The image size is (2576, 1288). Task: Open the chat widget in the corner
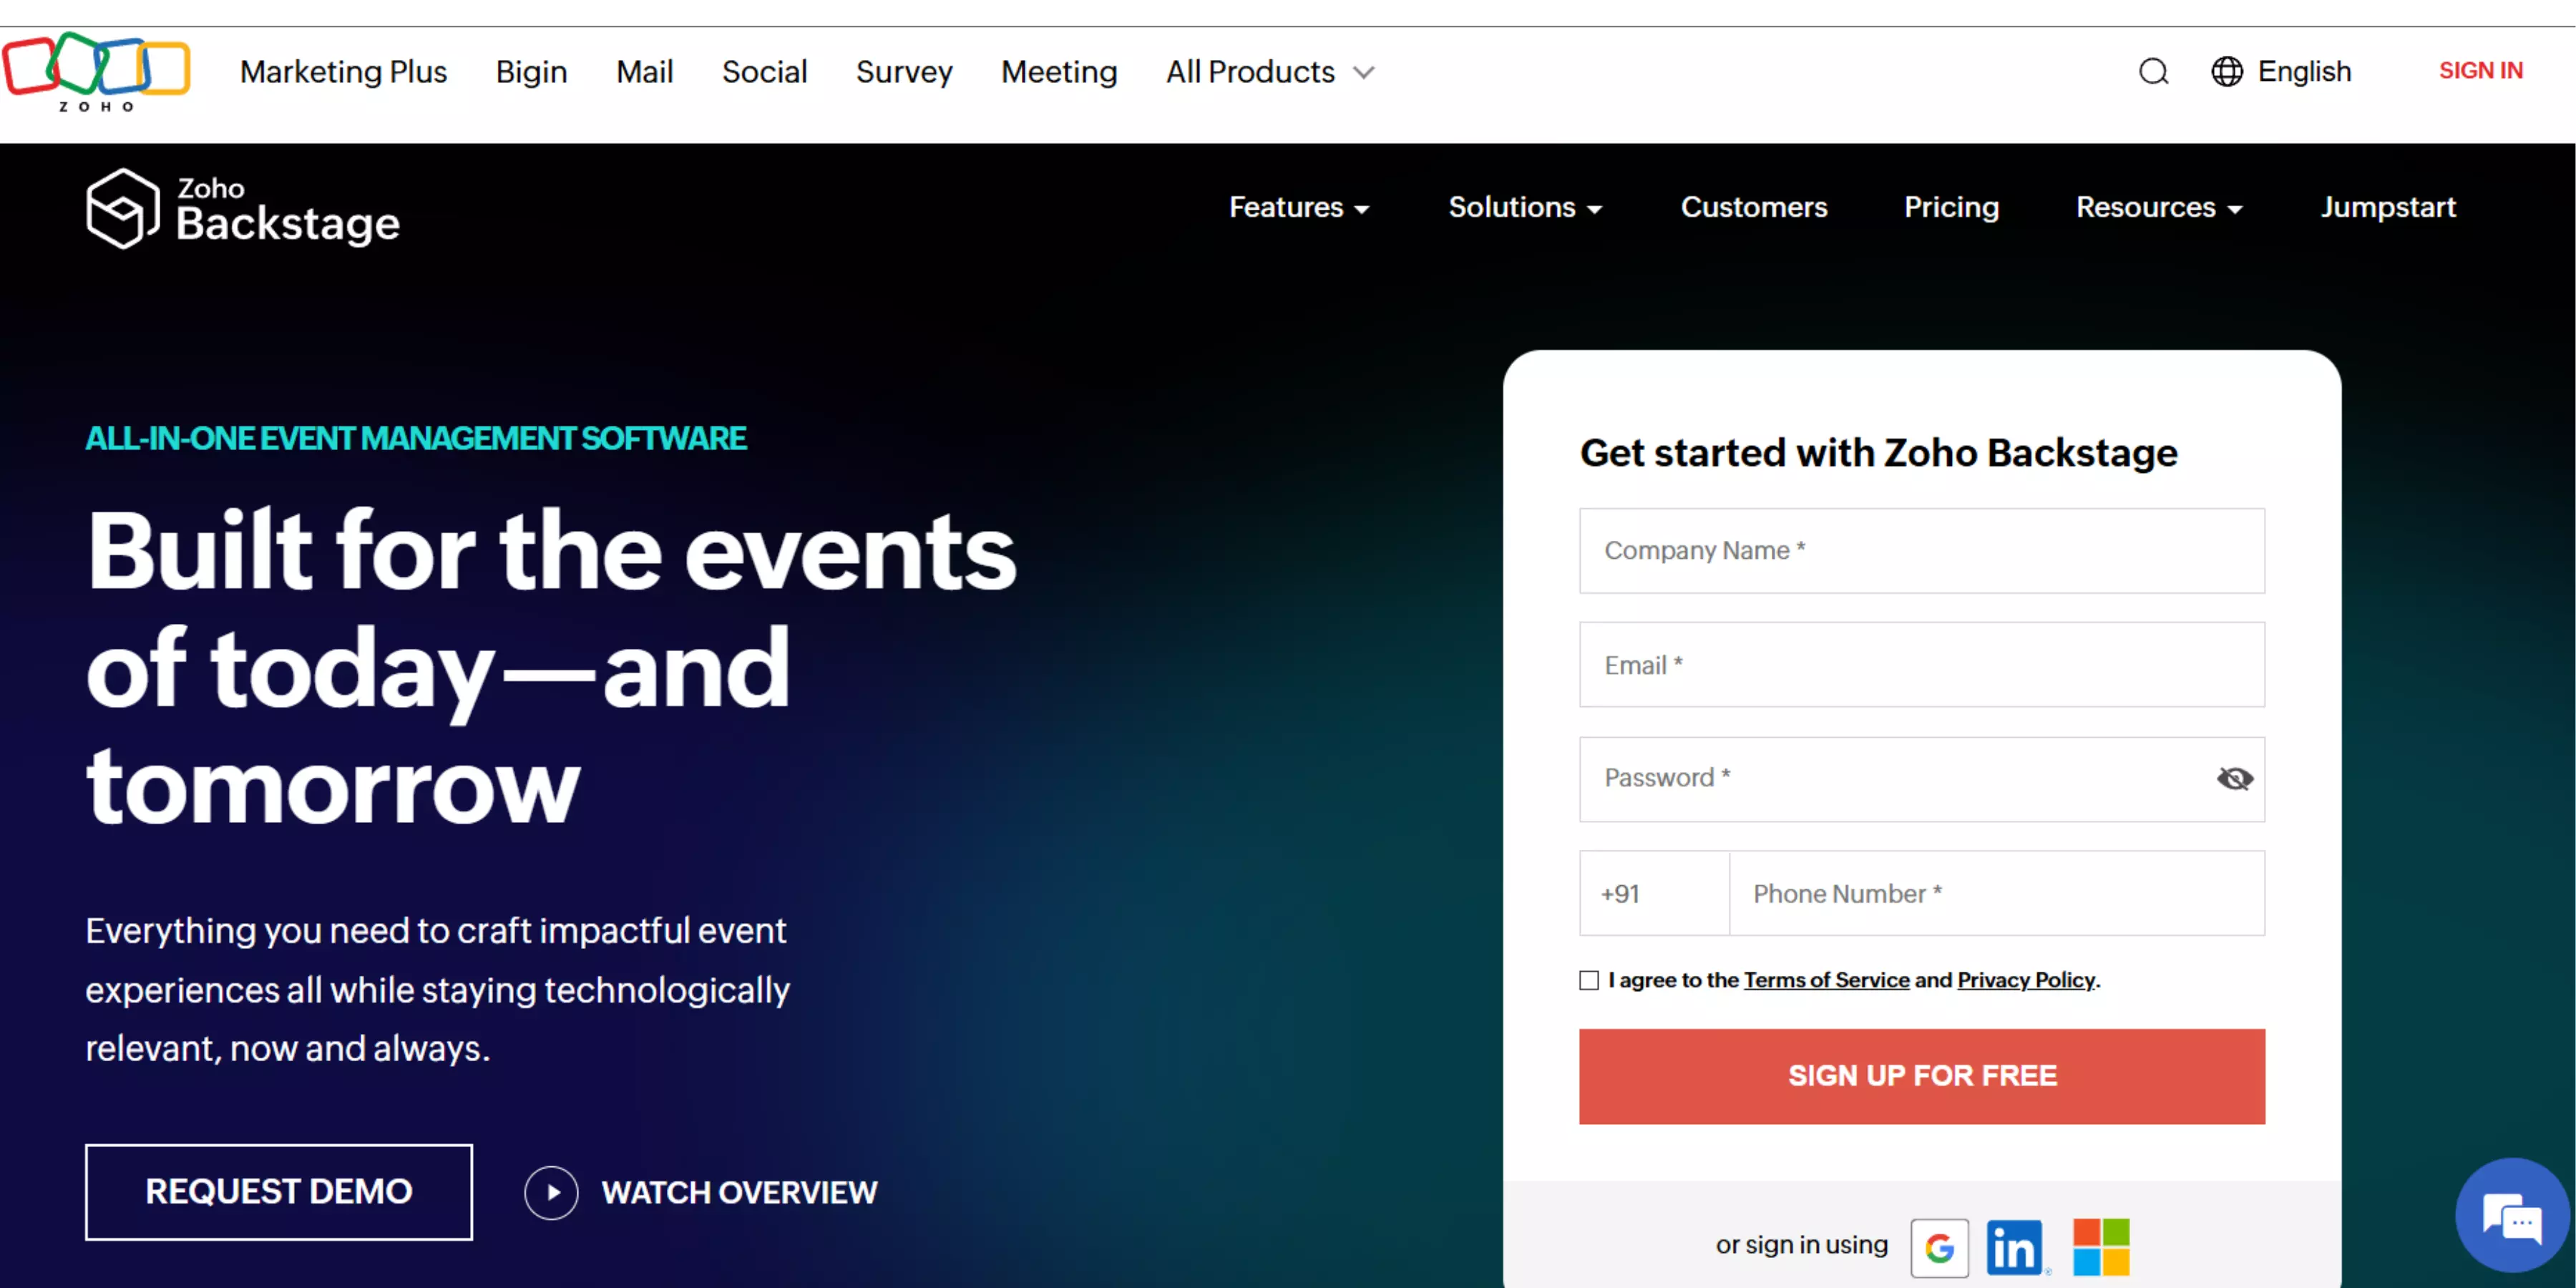[x=2511, y=1215]
